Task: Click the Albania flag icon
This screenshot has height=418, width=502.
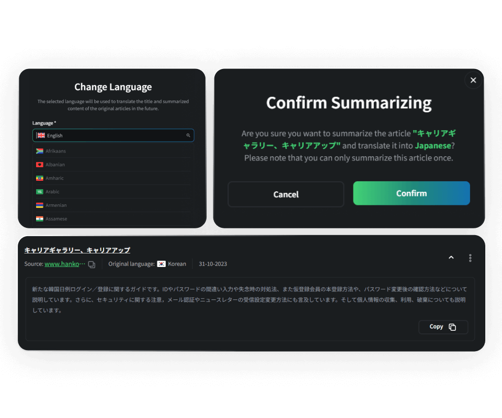Action: [x=39, y=165]
